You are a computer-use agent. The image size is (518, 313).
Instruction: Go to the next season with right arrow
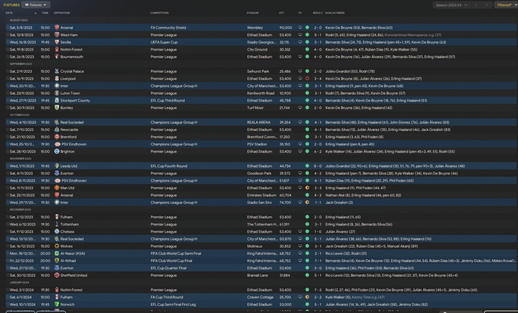(487, 5)
